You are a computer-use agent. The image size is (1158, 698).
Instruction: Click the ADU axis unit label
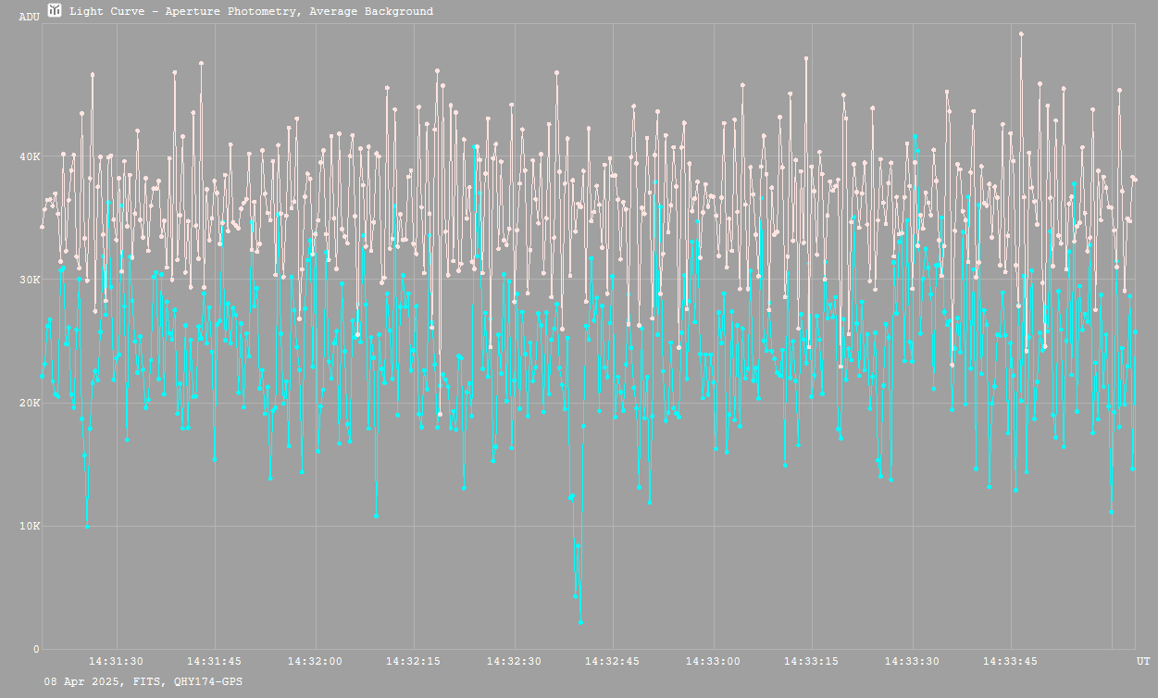[x=30, y=17]
